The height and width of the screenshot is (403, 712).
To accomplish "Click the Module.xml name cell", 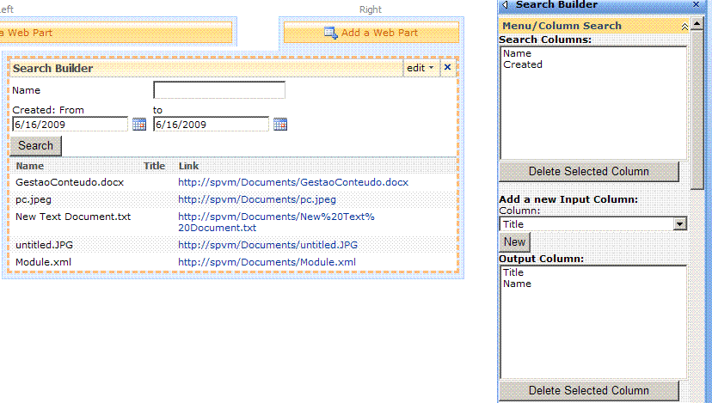I will [x=43, y=262].
